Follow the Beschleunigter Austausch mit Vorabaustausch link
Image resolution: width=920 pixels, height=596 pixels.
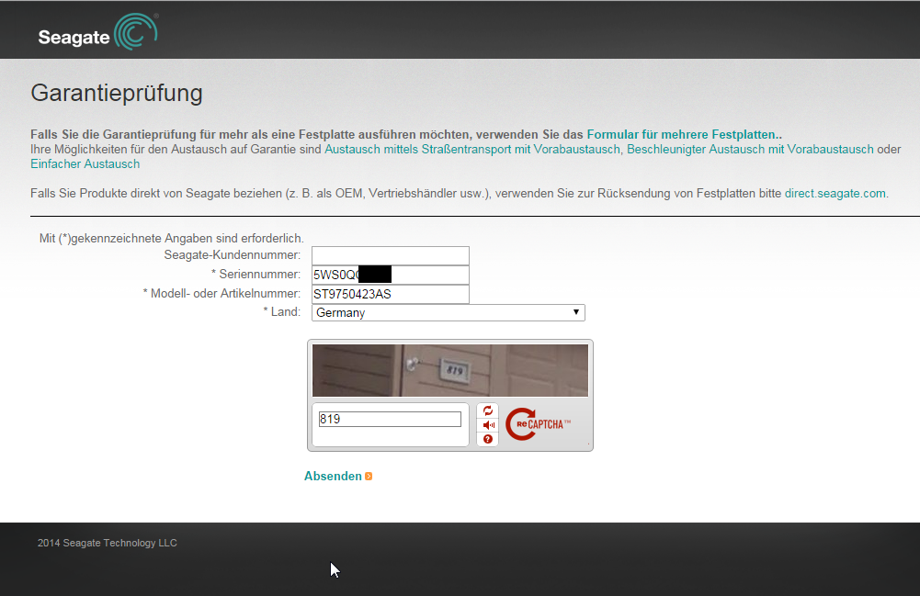coord(750,149)
